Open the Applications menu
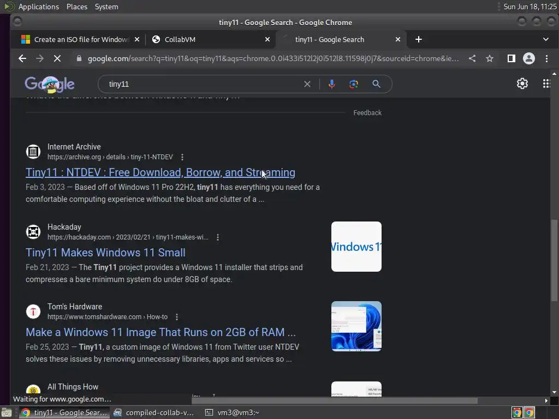Screen dimensions: 559x419 click(x=39, y=7)
